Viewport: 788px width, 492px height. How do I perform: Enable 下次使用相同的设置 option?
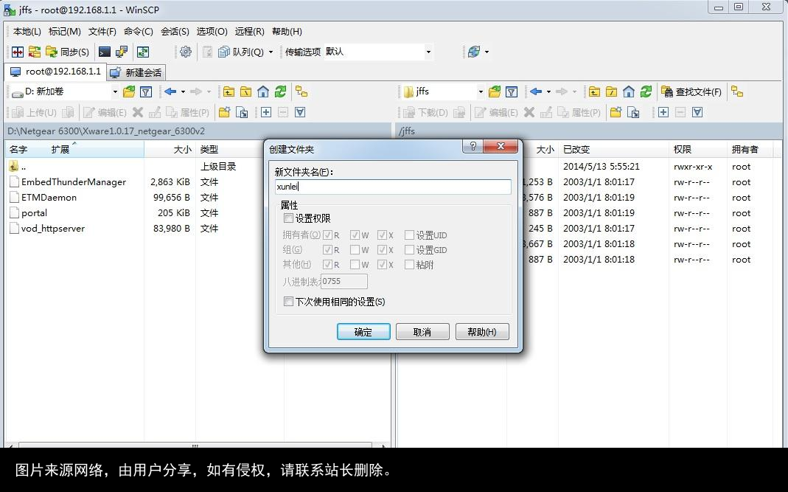pos(289,302)
